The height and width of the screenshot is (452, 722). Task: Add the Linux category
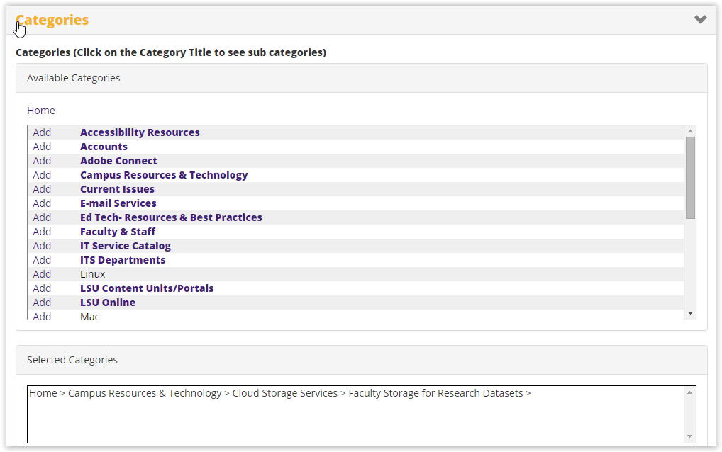click(x=42, y=274)
